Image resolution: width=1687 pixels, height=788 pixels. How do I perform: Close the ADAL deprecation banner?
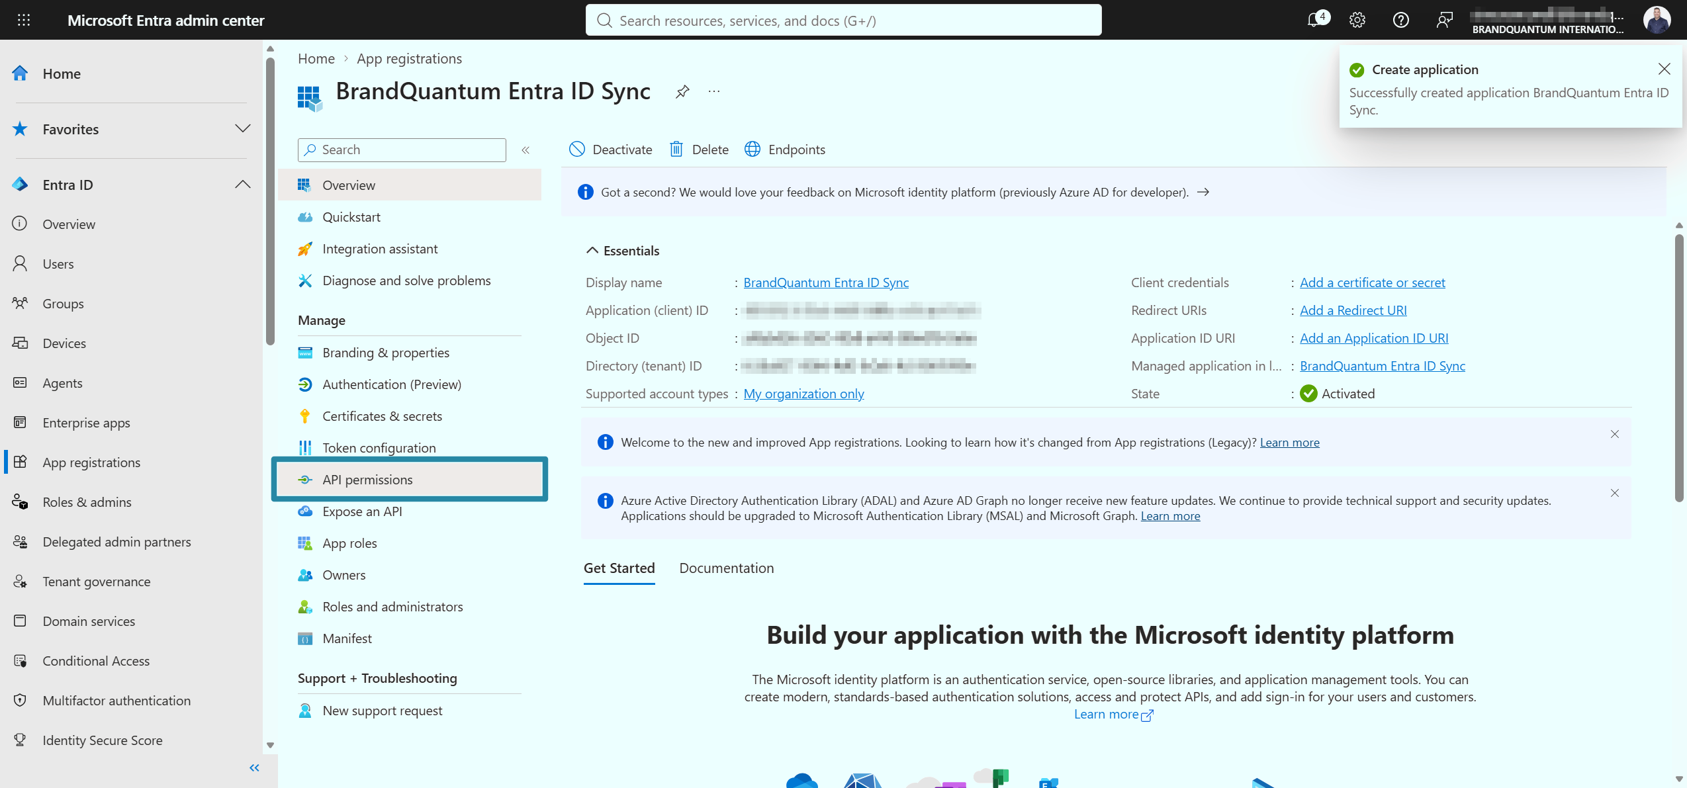coord(1615,493)
